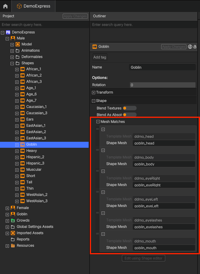The width and height of the screenshot is (200, 274).
Task: Click the Male character icon
Action: tap(13, 38)
